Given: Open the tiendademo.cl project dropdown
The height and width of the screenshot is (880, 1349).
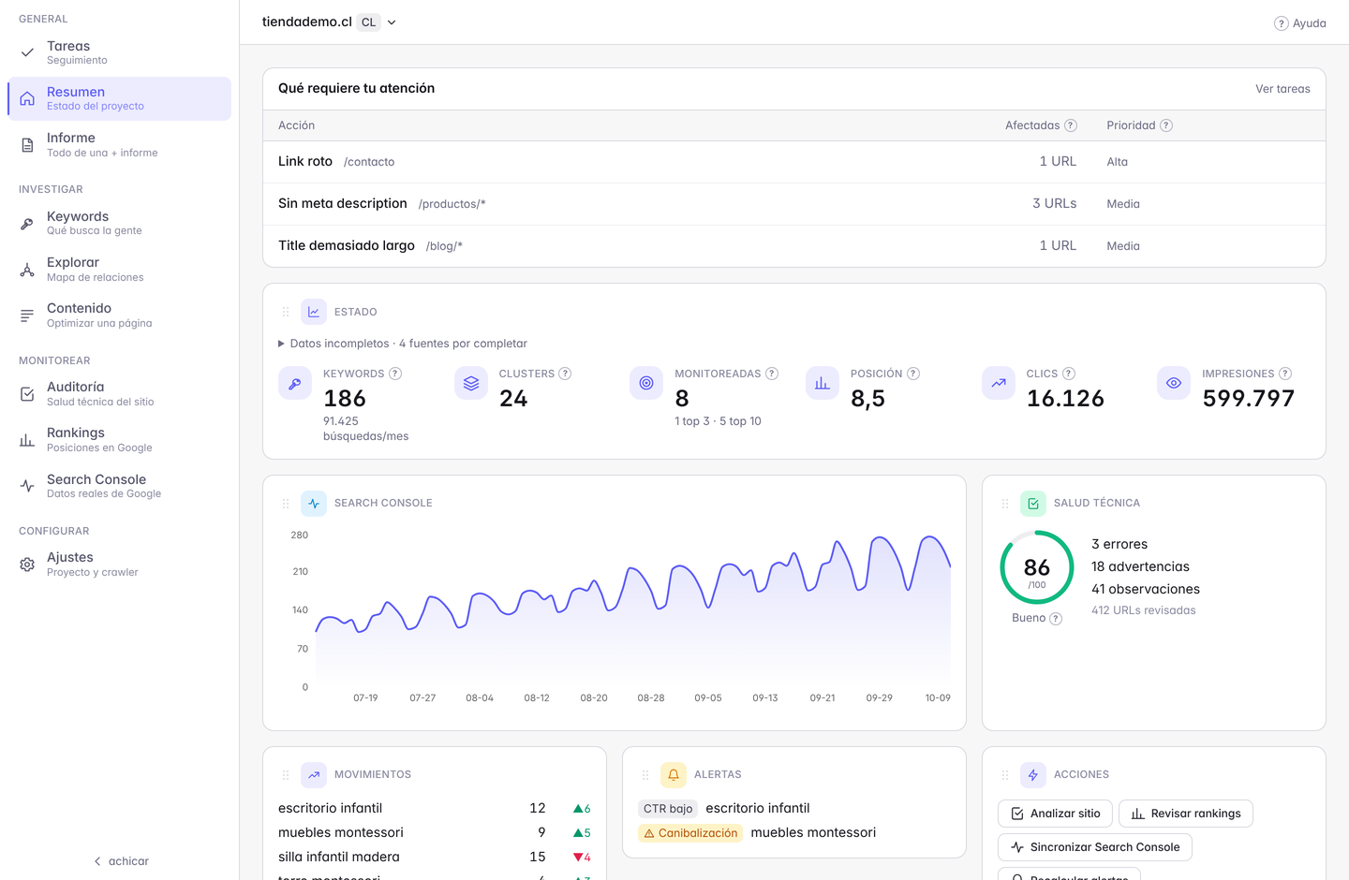Looking at the screenshot, I should pos(330,22).
